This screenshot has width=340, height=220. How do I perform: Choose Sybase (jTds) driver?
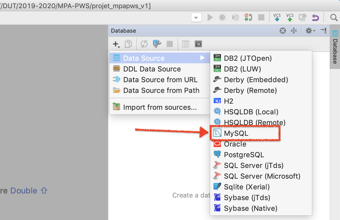[261, 198]
